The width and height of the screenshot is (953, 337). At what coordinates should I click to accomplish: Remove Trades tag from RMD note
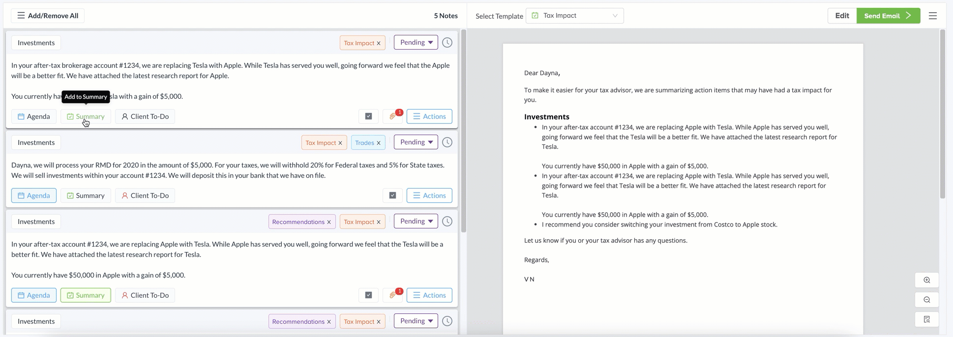[x=379, y=143]
